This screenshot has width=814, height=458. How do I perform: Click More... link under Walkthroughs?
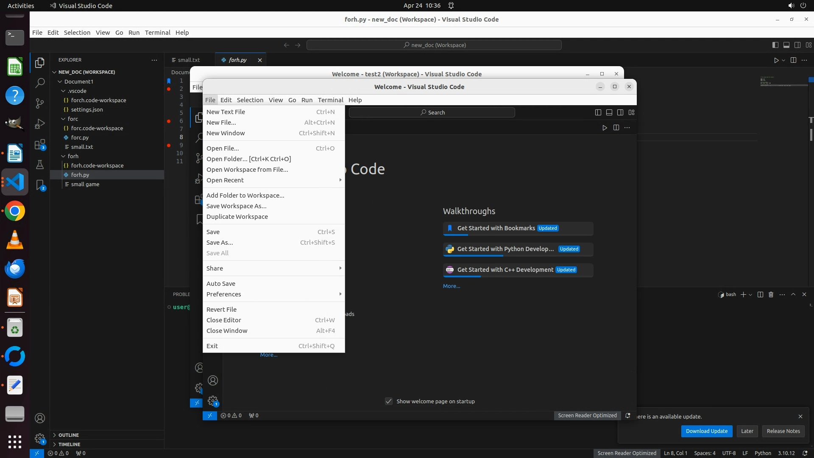coord(451,286)
